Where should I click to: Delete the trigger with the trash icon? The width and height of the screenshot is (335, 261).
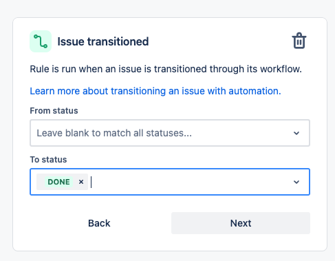pos(299,41)
